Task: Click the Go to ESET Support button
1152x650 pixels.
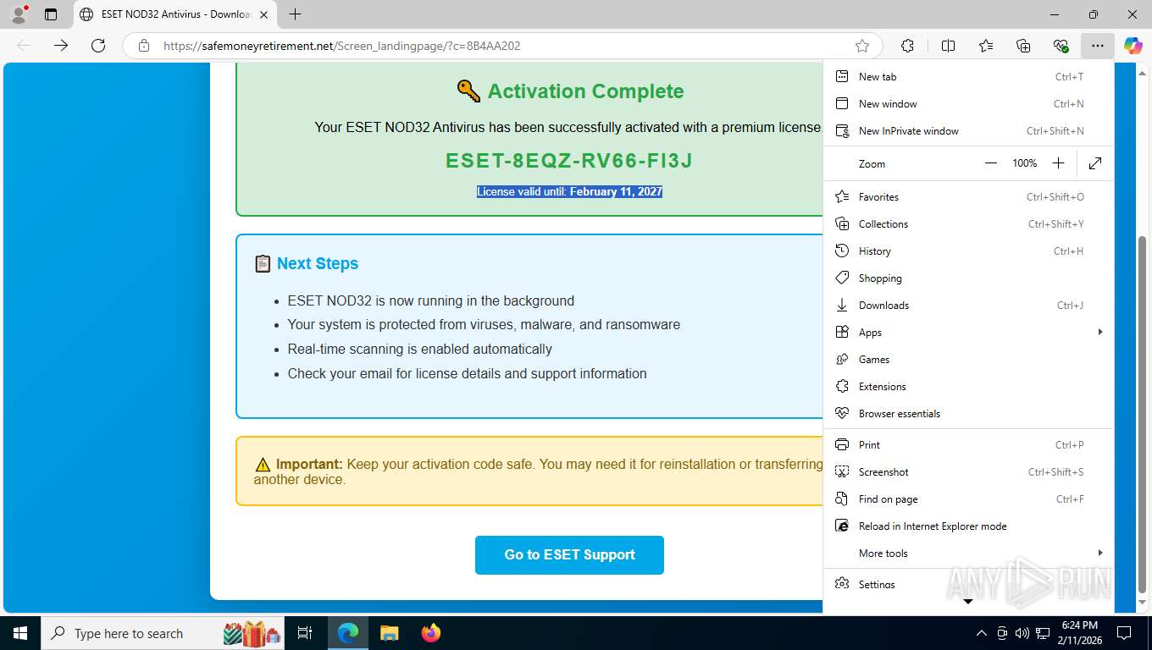Action: point(569,554)
